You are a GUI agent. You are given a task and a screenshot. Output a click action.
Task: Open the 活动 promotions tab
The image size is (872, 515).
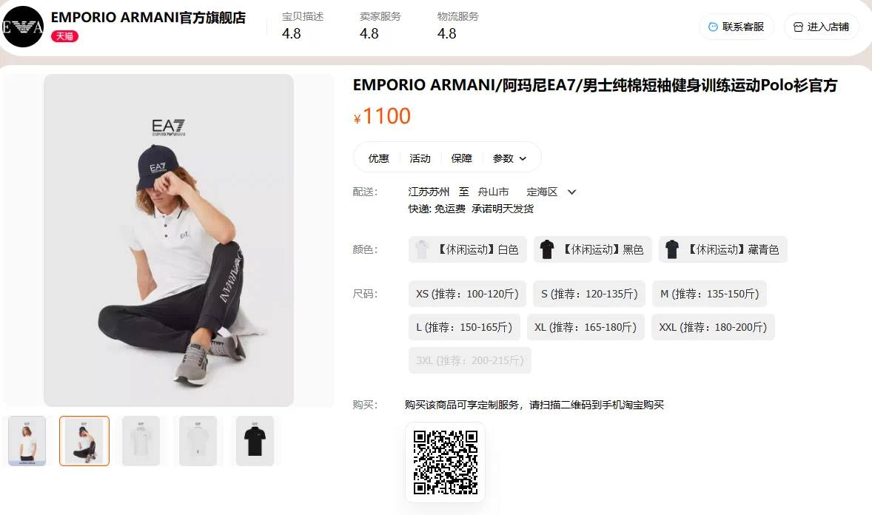pos(420,158)
